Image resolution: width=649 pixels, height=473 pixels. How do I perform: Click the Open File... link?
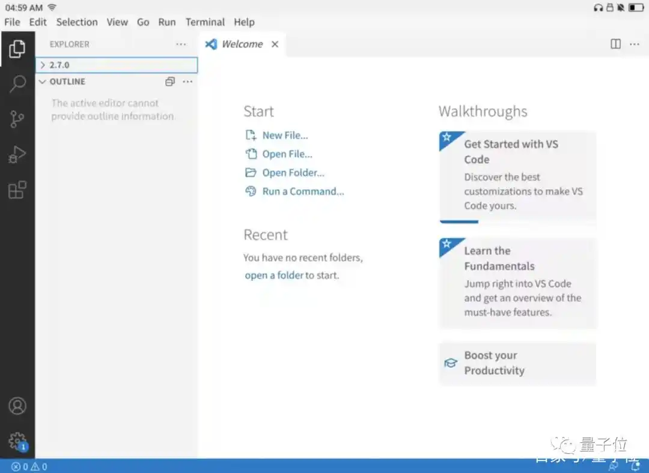click(x=287, y=154)
